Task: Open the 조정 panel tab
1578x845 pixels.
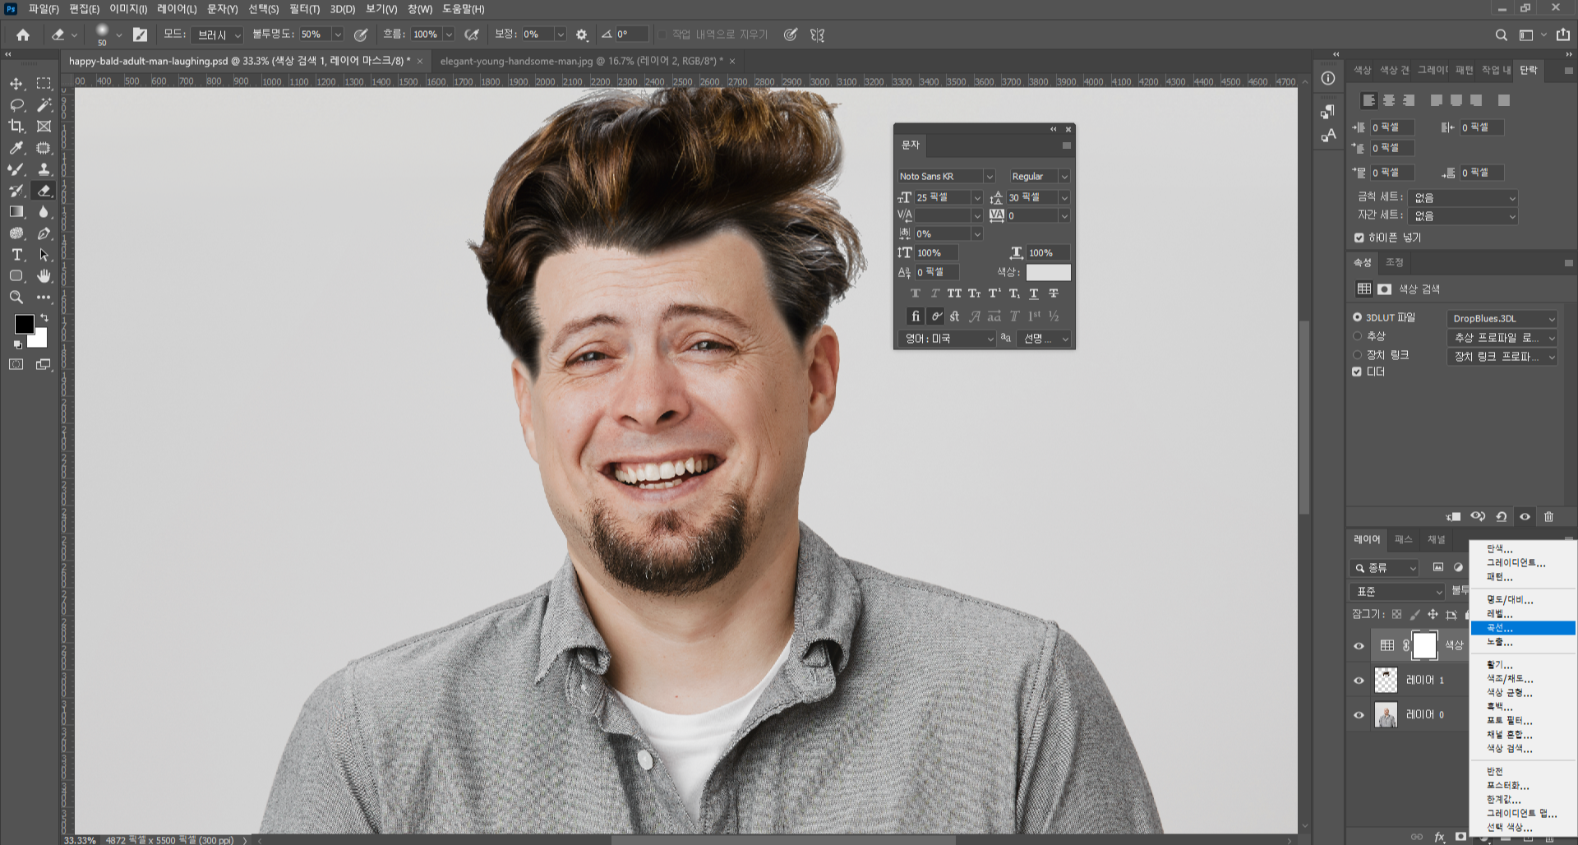Action: tap(1395, 262)
